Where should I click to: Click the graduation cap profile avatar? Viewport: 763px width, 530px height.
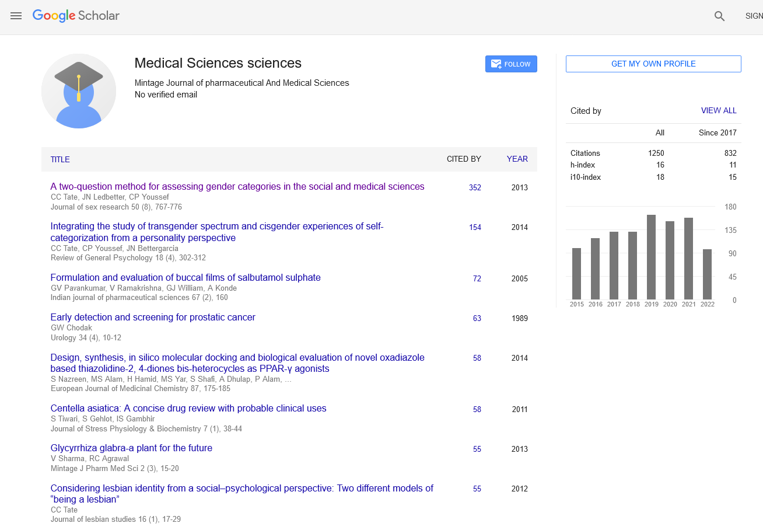coord(79,91)
